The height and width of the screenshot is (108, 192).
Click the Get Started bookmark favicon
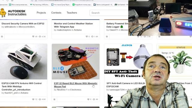click(x=116, y=5)
